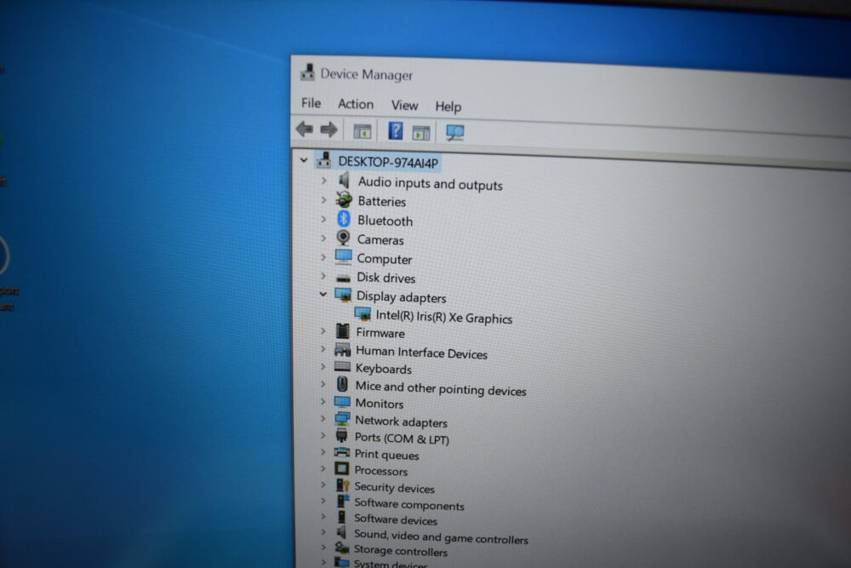
Task: Click the Display adapters icon
Action: [343, 295]
